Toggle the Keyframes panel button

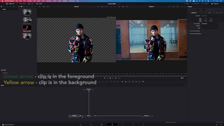195,4
